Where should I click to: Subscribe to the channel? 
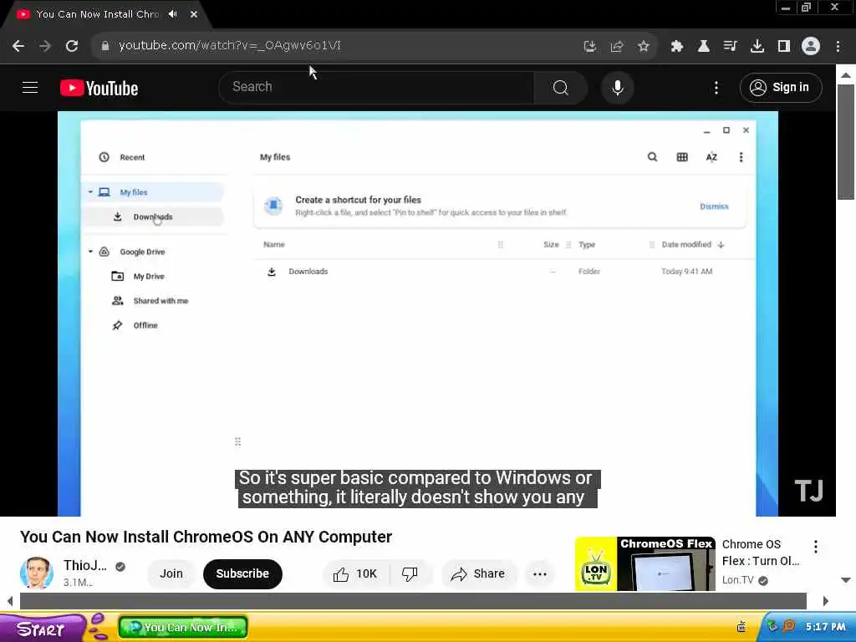[x=242, y=573]
